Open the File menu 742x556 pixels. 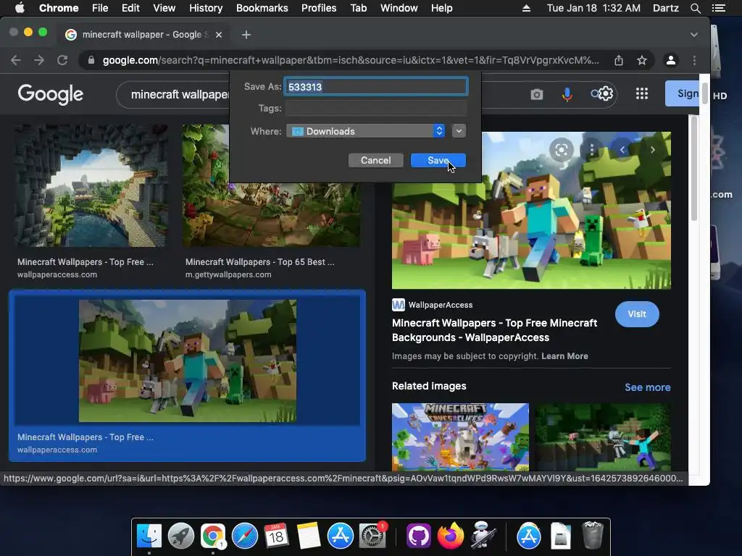[100, 8]
